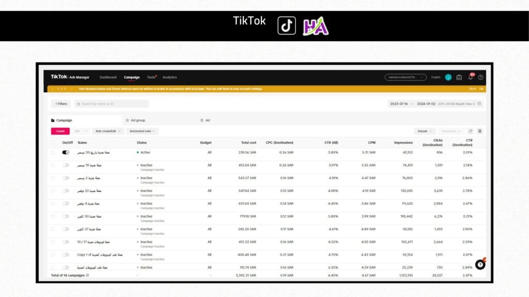Sort by the Status column header
The image size is (529, 297).
pyautogui.click(x=142, y=142)
